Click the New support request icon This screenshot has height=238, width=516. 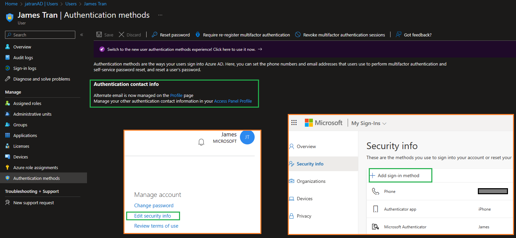pos(8,203)
